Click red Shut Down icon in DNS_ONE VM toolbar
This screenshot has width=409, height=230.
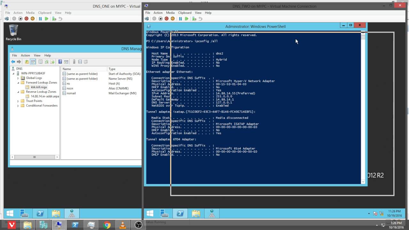point(27,19)
